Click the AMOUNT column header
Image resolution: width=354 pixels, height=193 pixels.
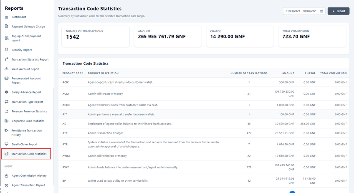pos(288,73)
